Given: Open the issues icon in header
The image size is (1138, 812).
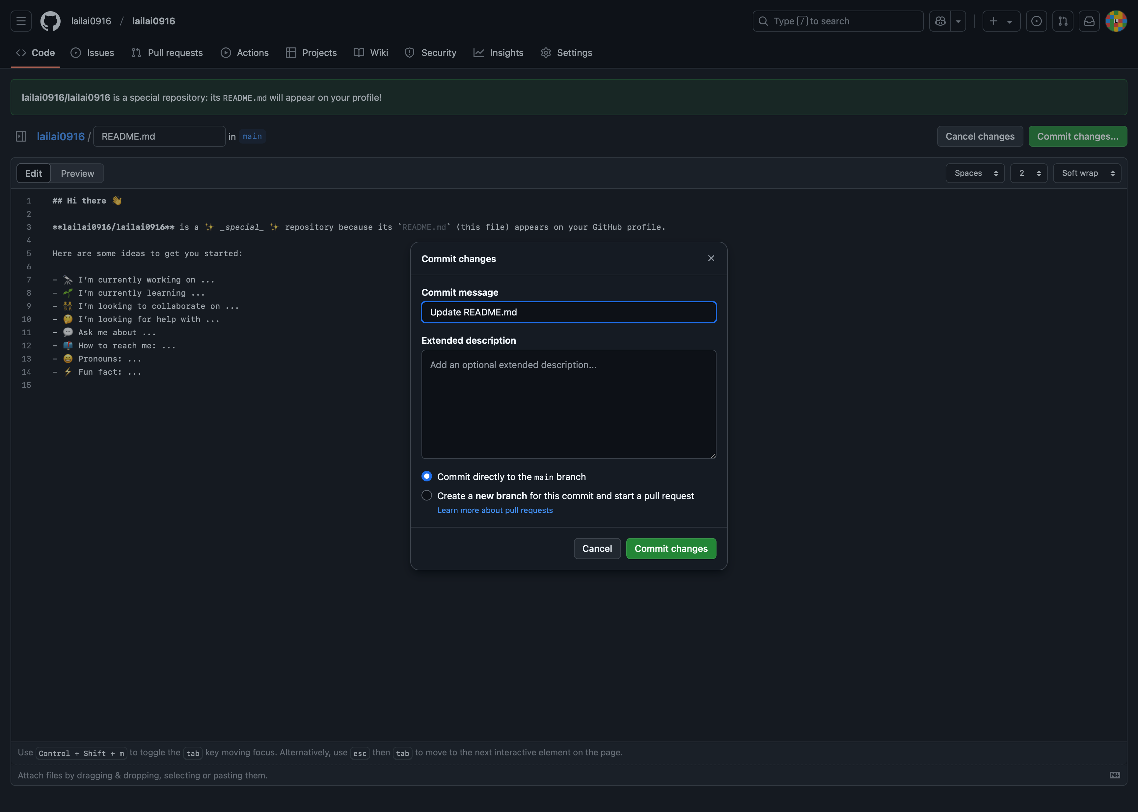Looking at the screenshot, I should [1036, 21].
